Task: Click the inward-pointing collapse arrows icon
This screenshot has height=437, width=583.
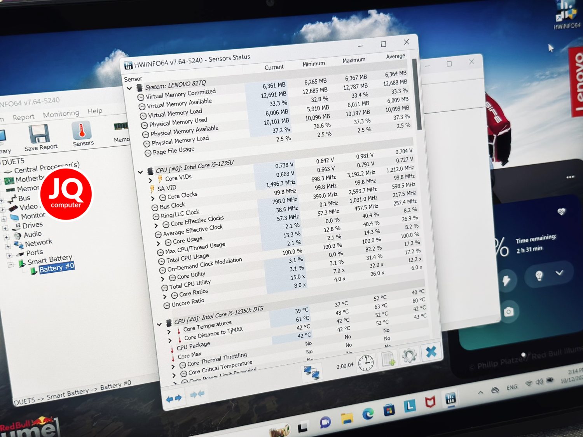Action: point(197,394)
